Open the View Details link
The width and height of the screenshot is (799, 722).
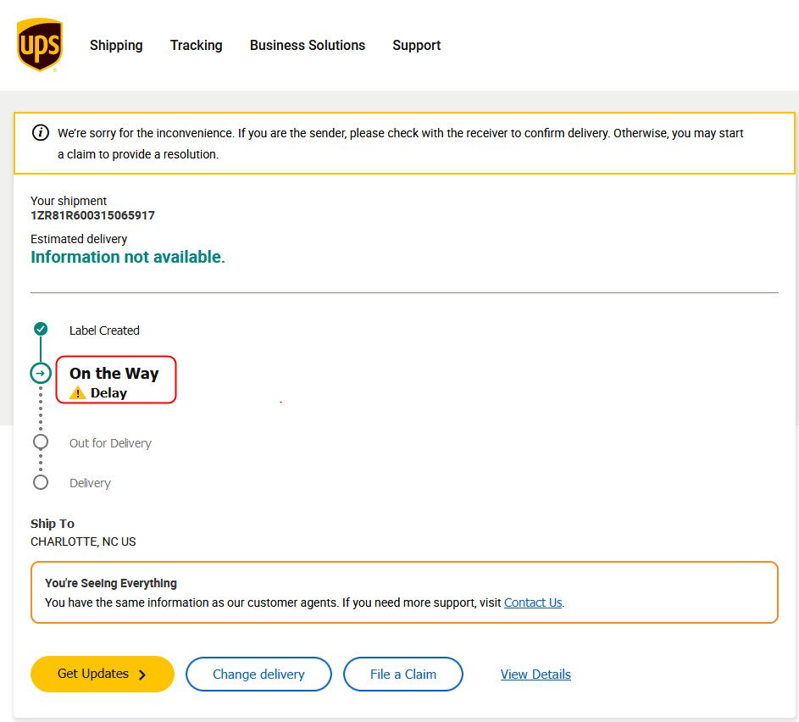[x=535, y=674]
